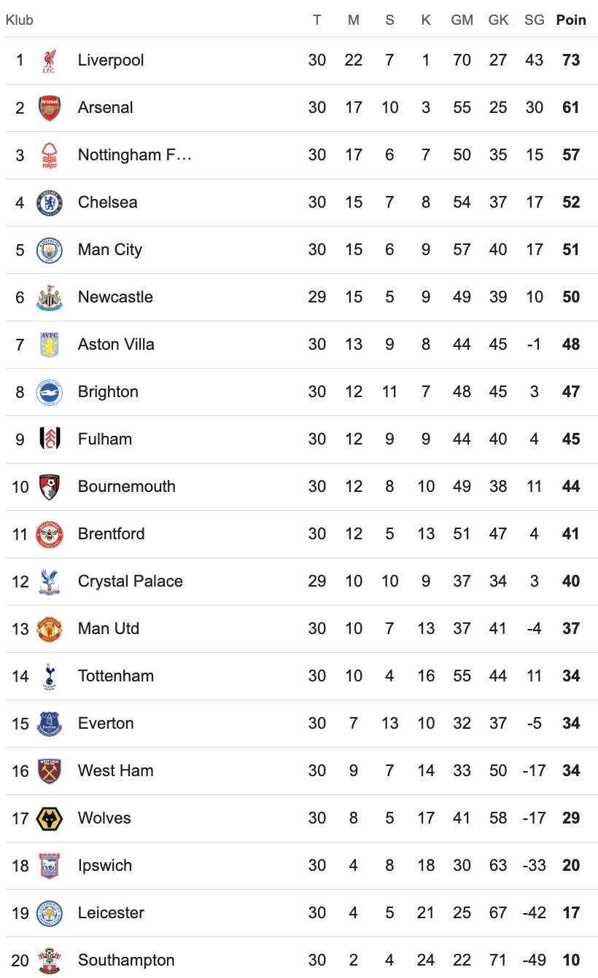
Task: Click the Arsenal club crest icon
Action: point(50,108)
